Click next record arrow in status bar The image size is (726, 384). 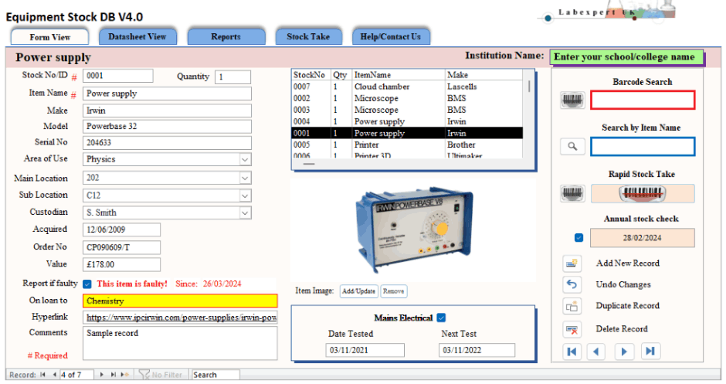point(101,374)
